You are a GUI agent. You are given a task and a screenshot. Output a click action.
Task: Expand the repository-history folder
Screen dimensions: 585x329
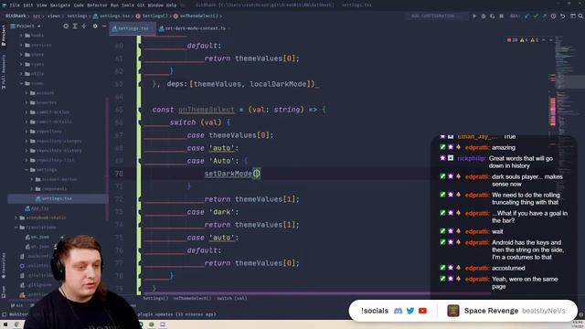(27, 151)
